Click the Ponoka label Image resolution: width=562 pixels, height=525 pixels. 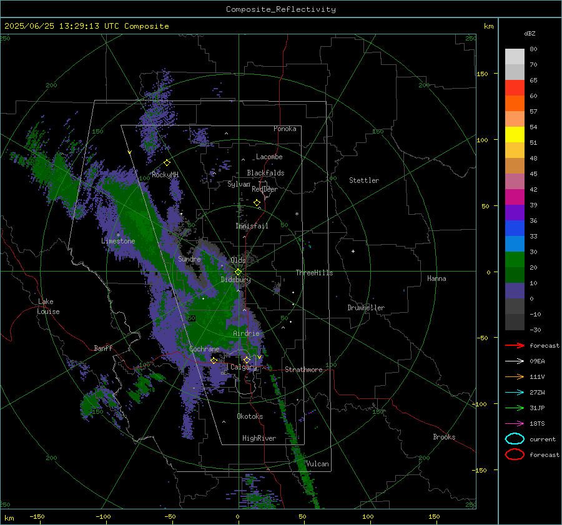285,129
